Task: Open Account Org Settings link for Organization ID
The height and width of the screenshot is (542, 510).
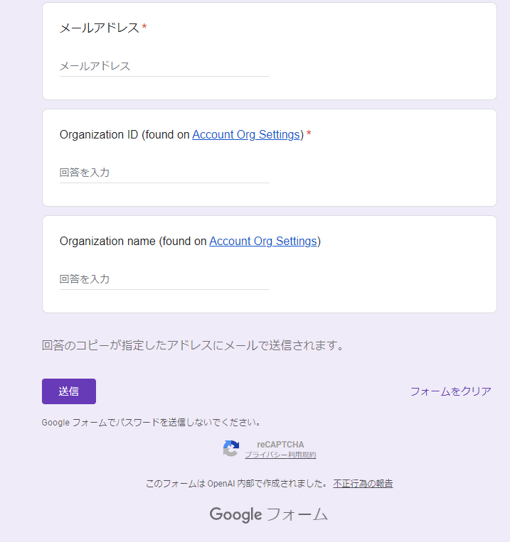Action: 246,134
